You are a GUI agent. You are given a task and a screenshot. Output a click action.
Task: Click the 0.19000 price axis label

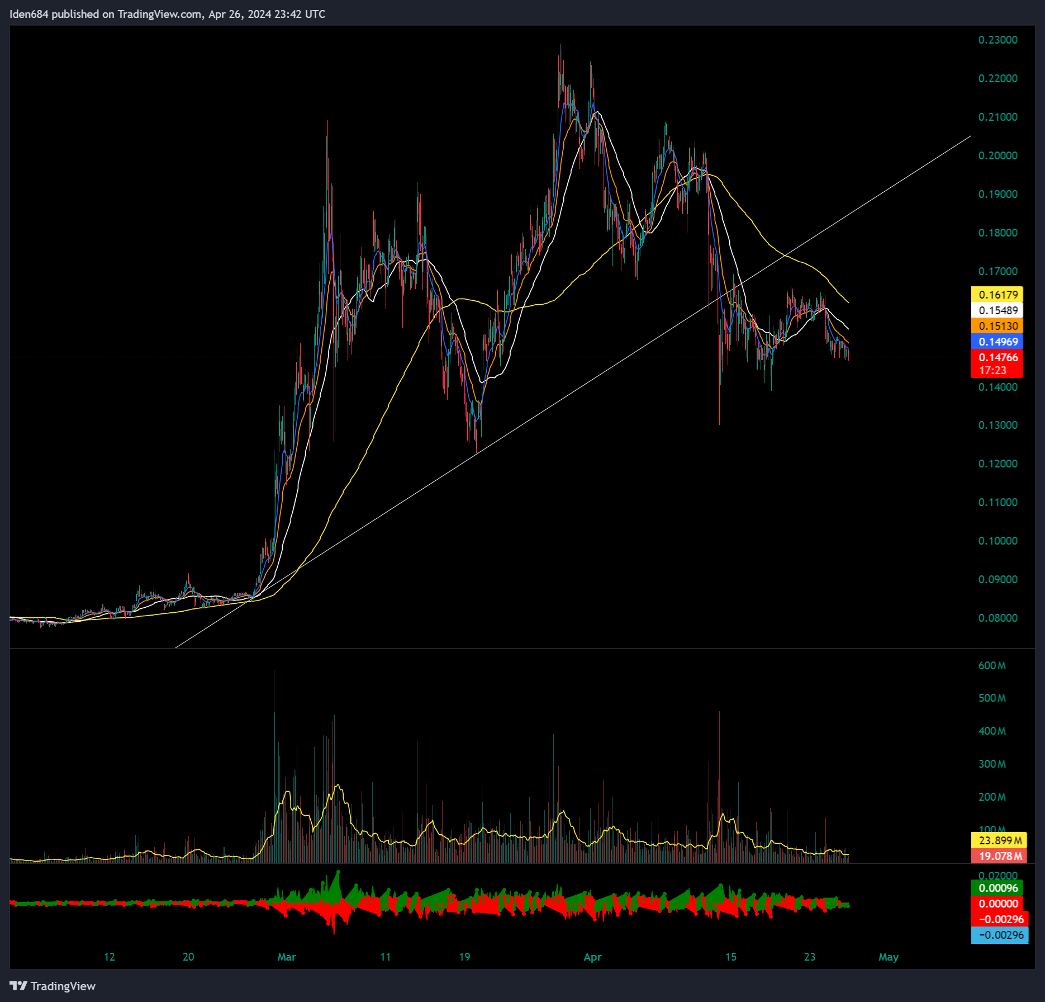tap(997, 194)
